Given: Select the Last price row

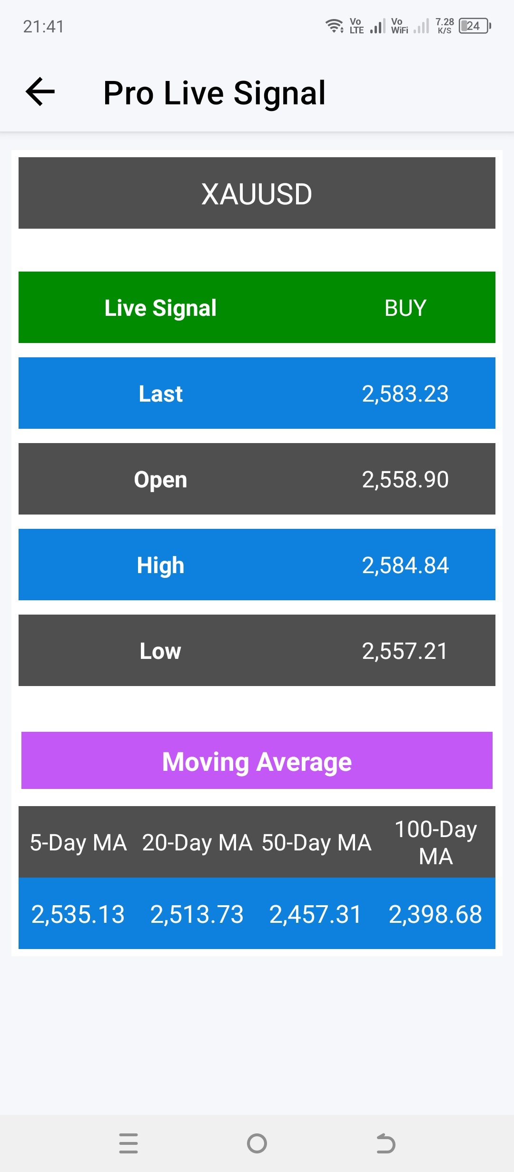Looking at the screenshot, I should 257,393.
